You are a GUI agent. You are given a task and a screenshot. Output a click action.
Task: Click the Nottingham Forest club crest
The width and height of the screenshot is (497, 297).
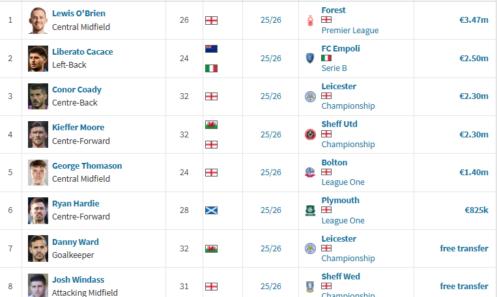pyautogui.click(x=310, y=20)
